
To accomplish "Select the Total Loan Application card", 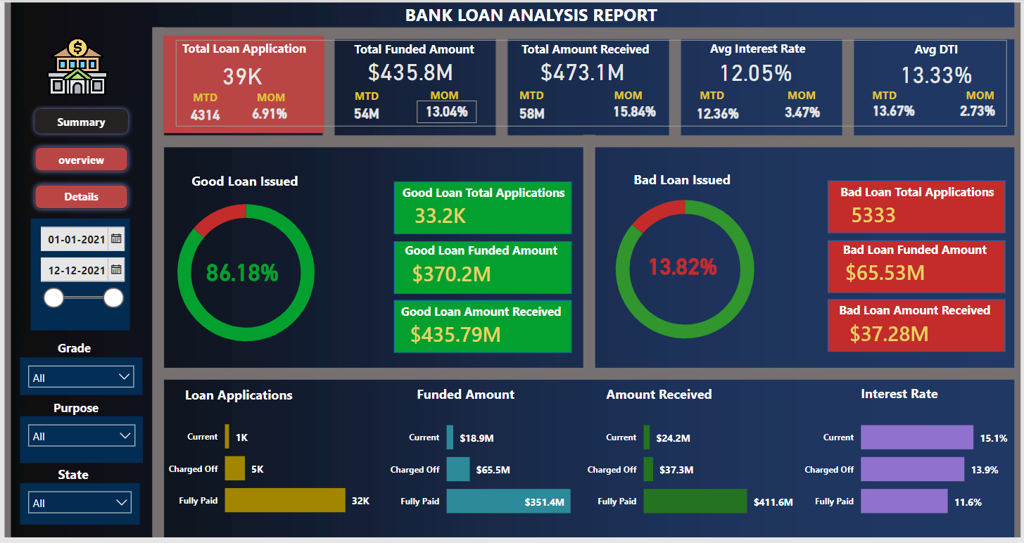I will click(244, 84).
